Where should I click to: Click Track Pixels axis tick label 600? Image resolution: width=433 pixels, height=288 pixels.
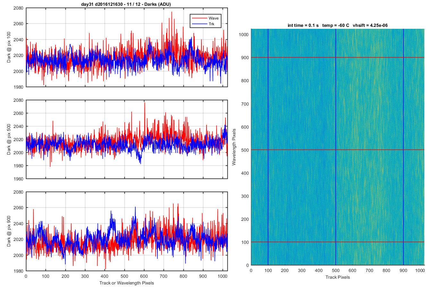click(352, 270)
